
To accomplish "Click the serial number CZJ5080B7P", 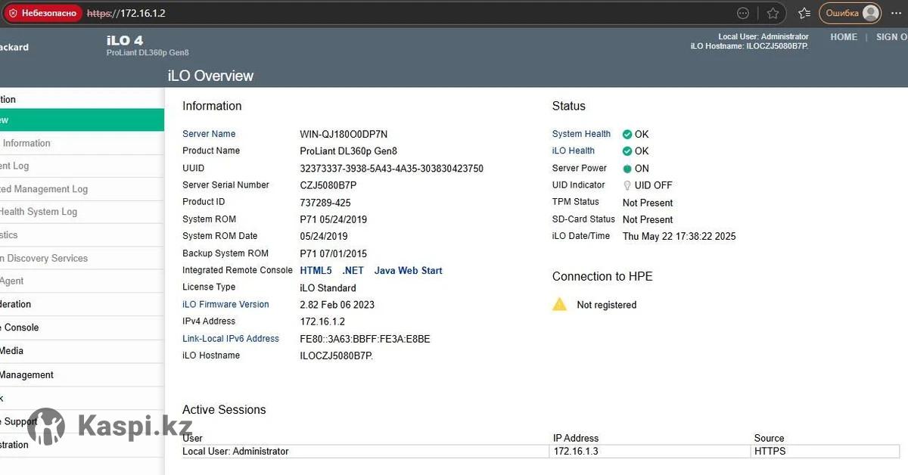I will 328,185.
